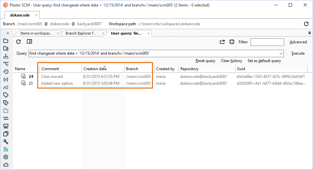Open the tab list dropdown arrow

309,33
